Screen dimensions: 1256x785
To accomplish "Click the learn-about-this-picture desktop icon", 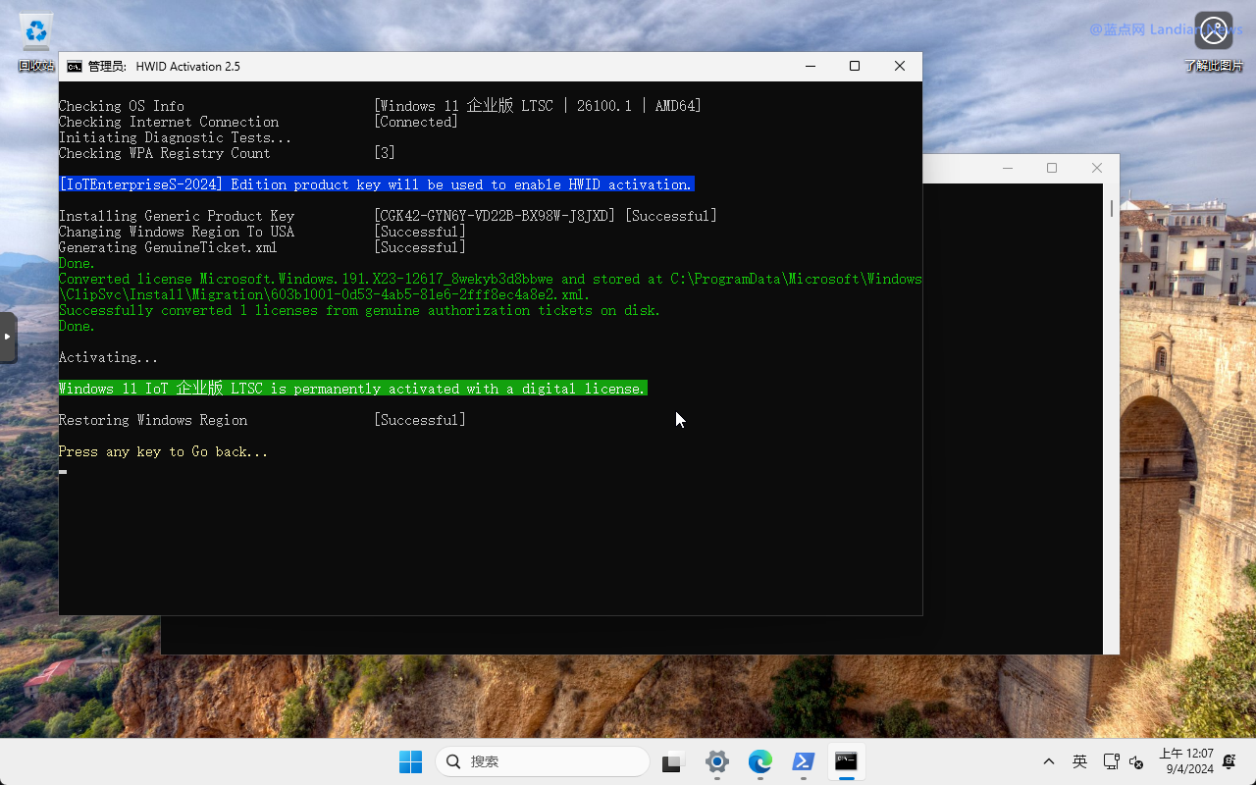I will coord(1214,42).
